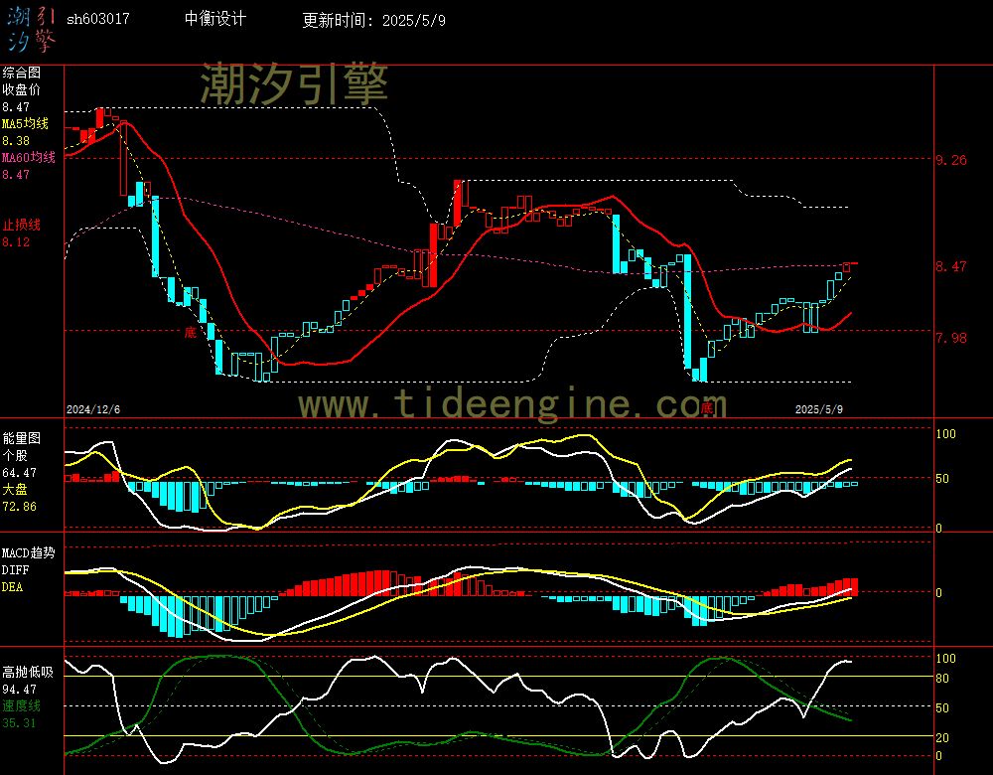Screen dimensions: 993x775
Task: Click the 80 axis label in 高抛低吸 panel
Action: [x=943, y=679]
